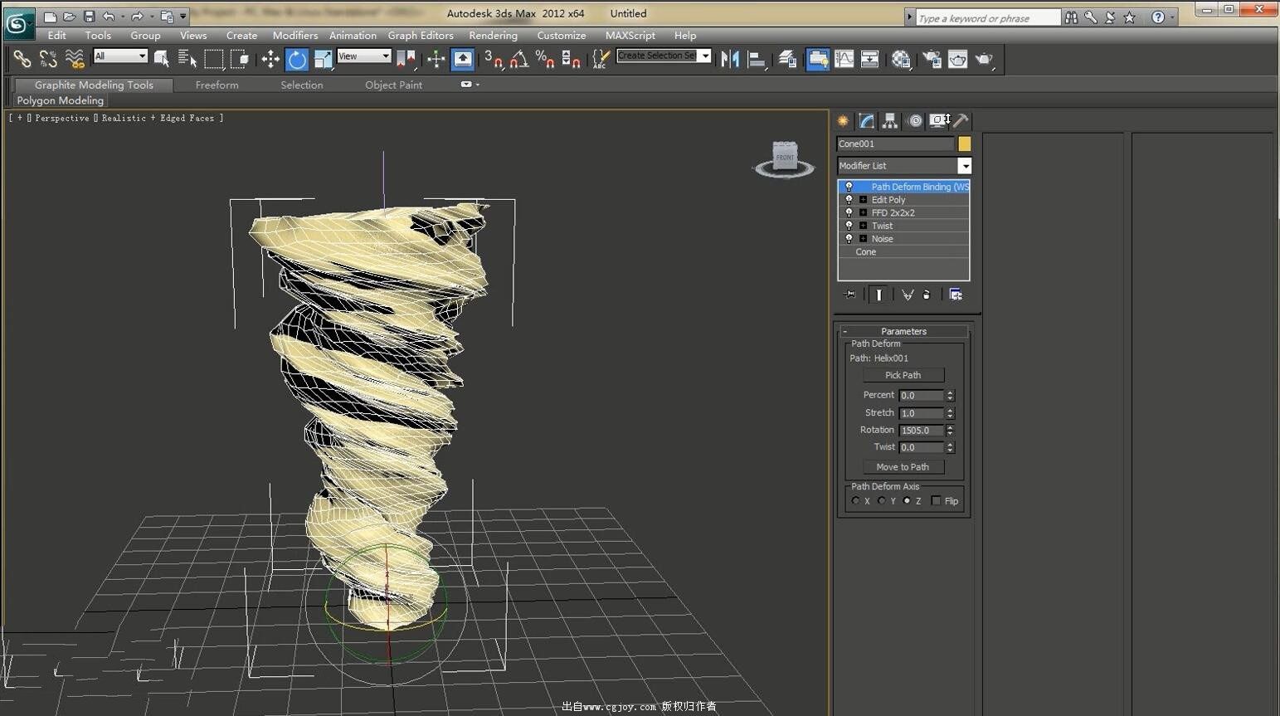Click the Bind to Space Warp icon

[75, 59]
